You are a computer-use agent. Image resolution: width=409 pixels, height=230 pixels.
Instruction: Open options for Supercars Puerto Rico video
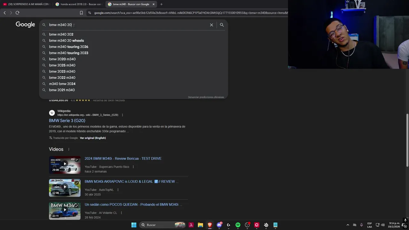click(x=133, y=167)
